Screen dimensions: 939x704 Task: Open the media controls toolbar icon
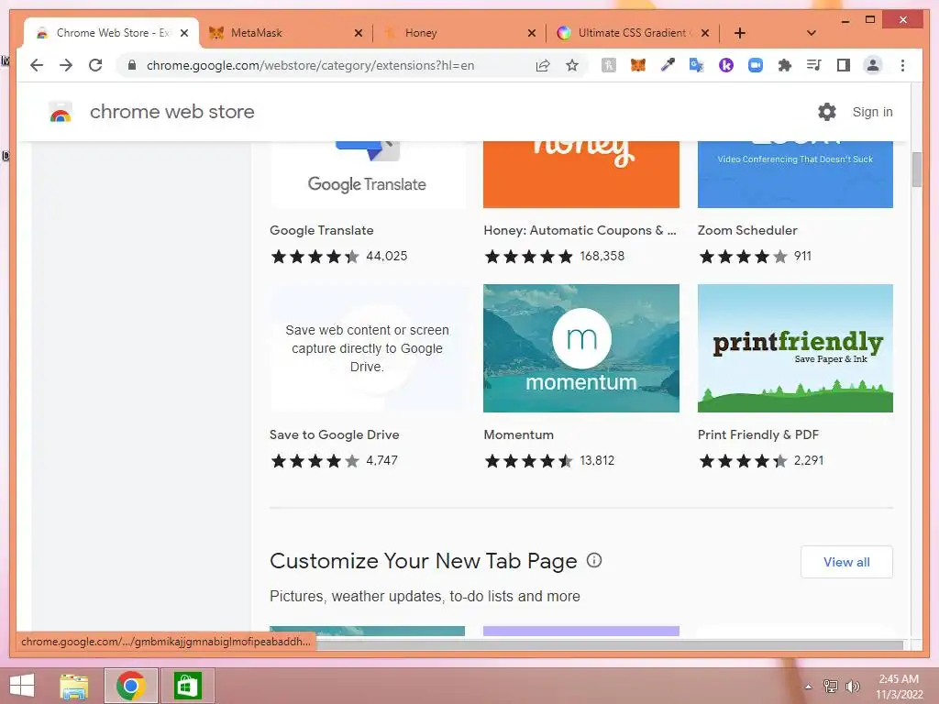814,65
